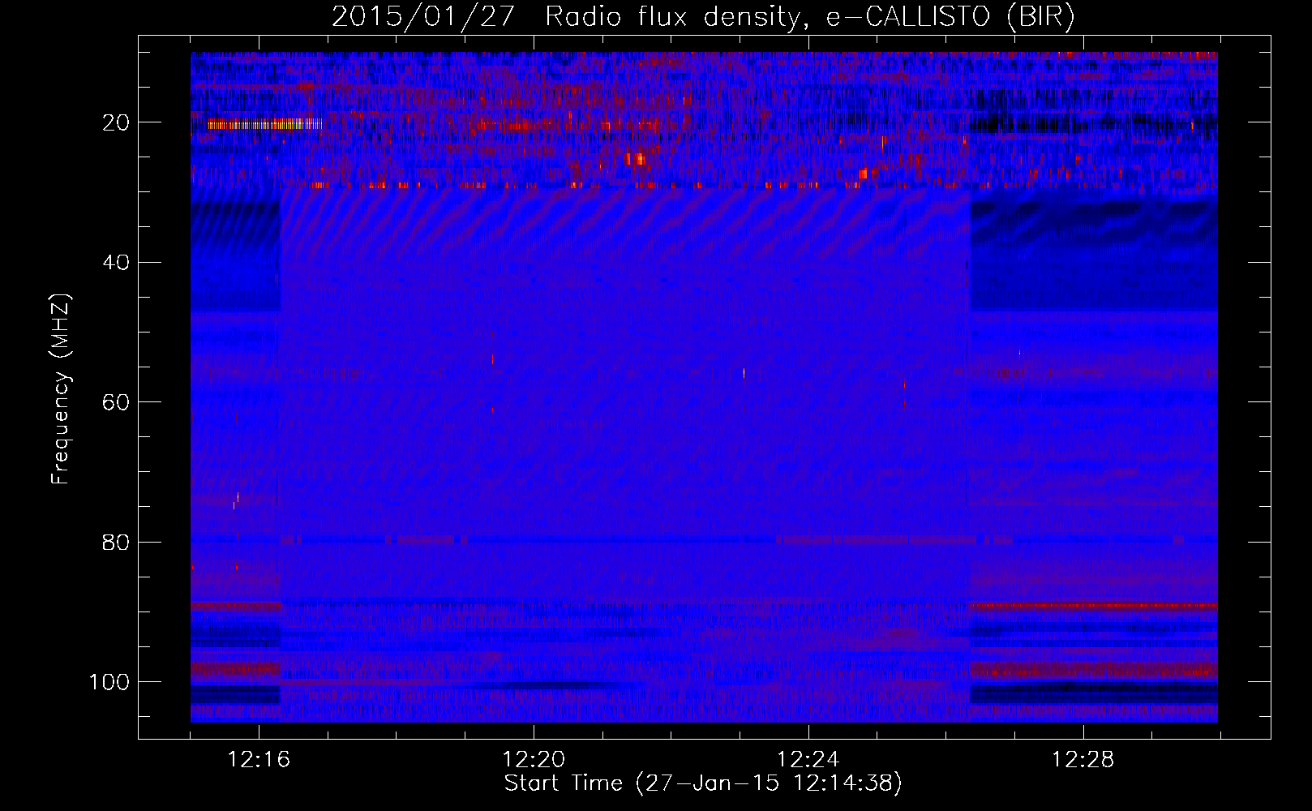Click the 12:20 time tick label
The image size is (1312, 811).
[534, 760]
